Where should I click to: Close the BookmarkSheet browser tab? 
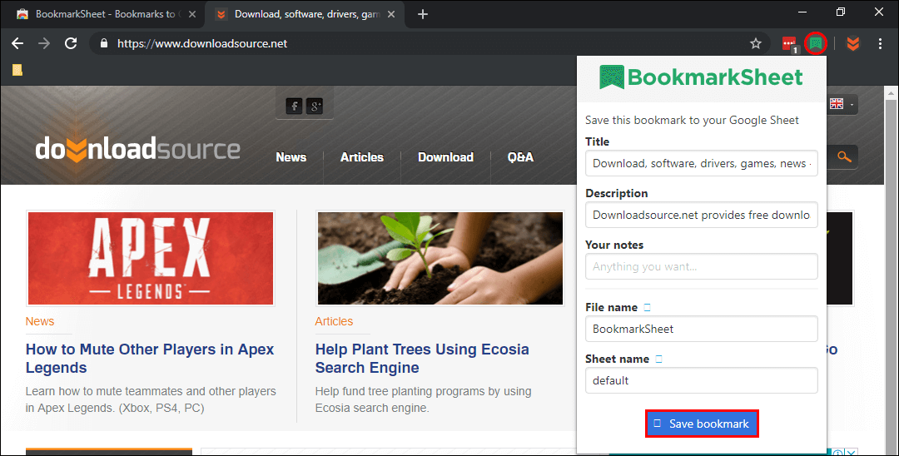tap(192, 14)
